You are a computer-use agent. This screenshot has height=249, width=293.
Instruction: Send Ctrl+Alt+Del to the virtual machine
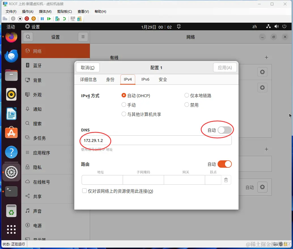tap(5, 18)
